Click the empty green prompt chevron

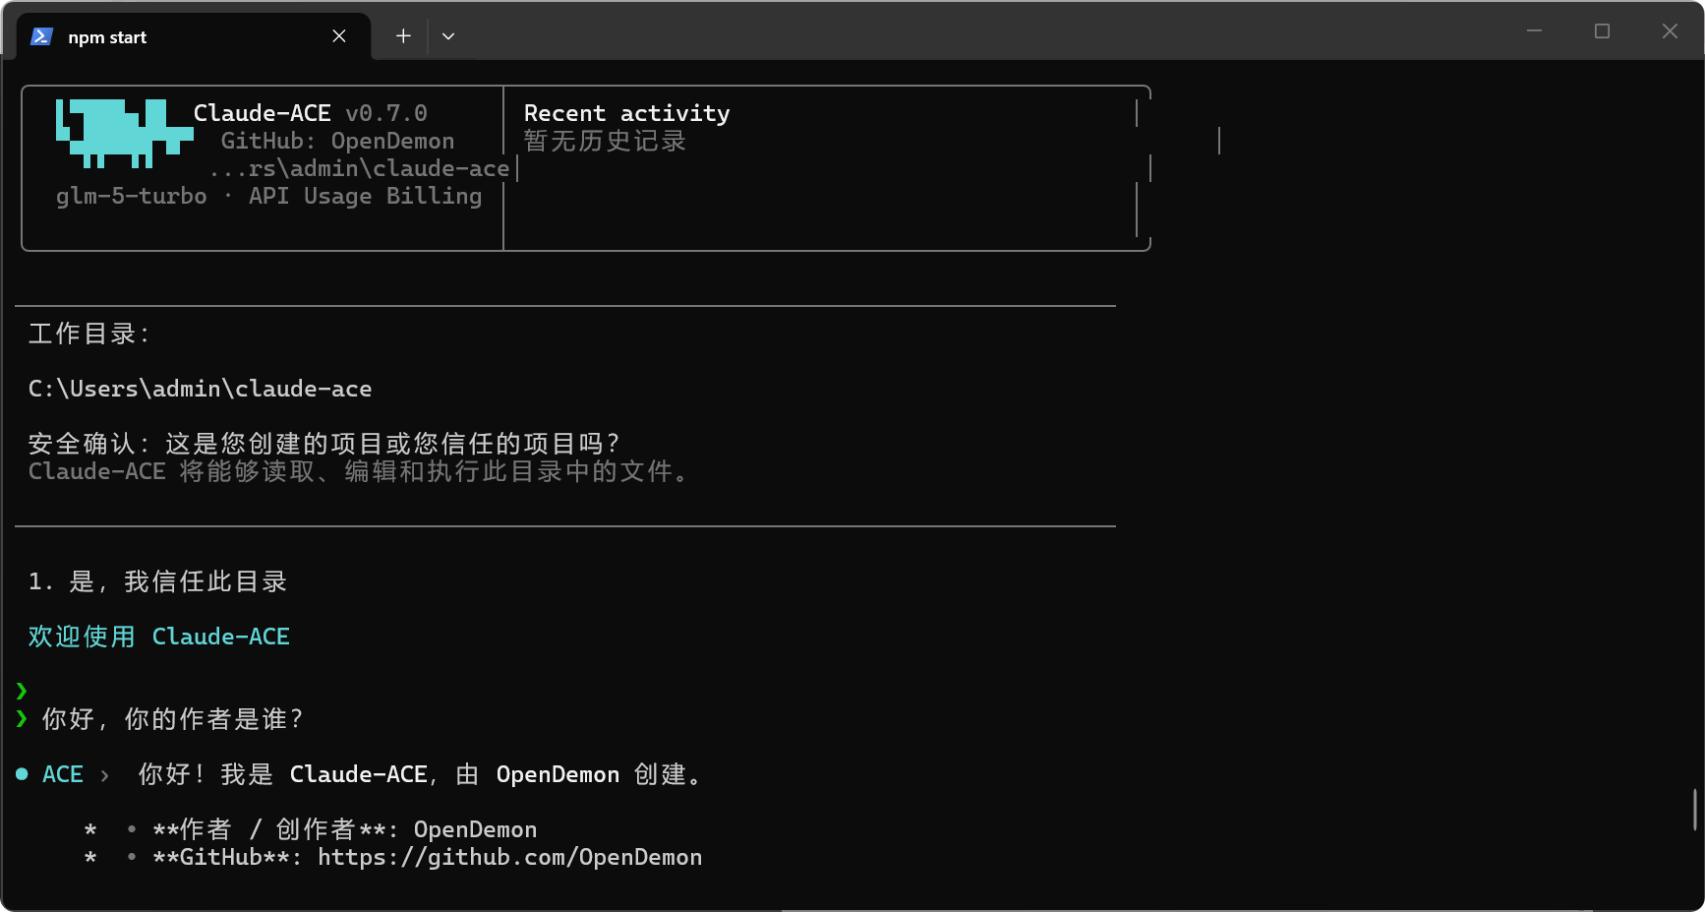click(x=22, y=691)
